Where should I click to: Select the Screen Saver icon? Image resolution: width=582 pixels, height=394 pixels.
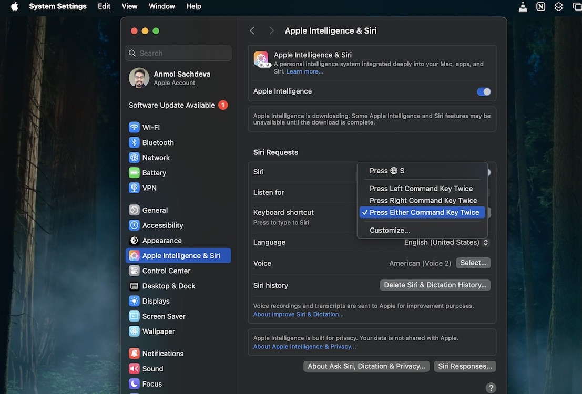134,316
